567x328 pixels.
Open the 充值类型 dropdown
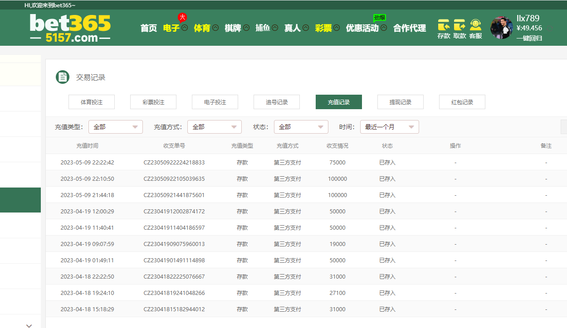pos(116,127)
